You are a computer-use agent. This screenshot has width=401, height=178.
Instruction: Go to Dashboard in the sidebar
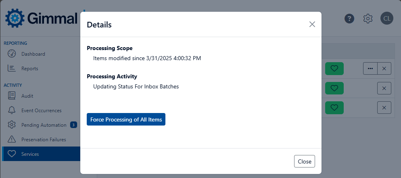(33, 54)
